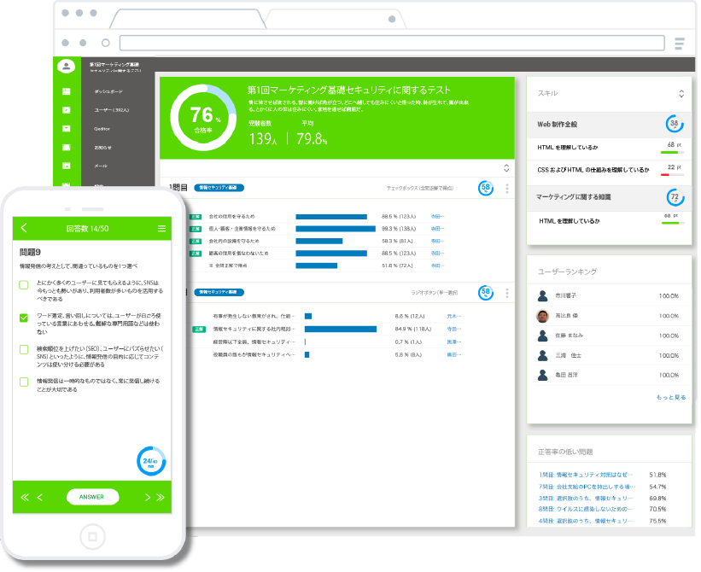
Task: Click the 58 score circle on ラジオボタン question
Action: pos(486,293)
